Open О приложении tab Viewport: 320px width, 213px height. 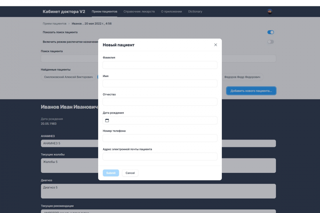[x=171, y=12]
